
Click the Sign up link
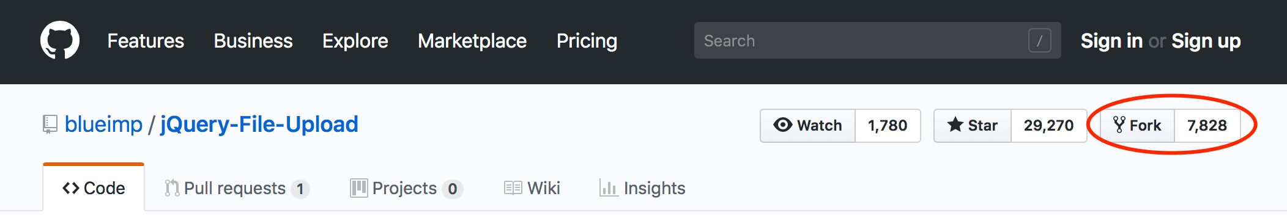tap(1206, 41)
